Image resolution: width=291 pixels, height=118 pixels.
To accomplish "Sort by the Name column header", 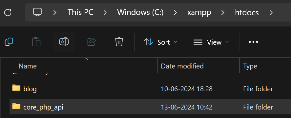I will pyautogui.click(x=28, y=66).
